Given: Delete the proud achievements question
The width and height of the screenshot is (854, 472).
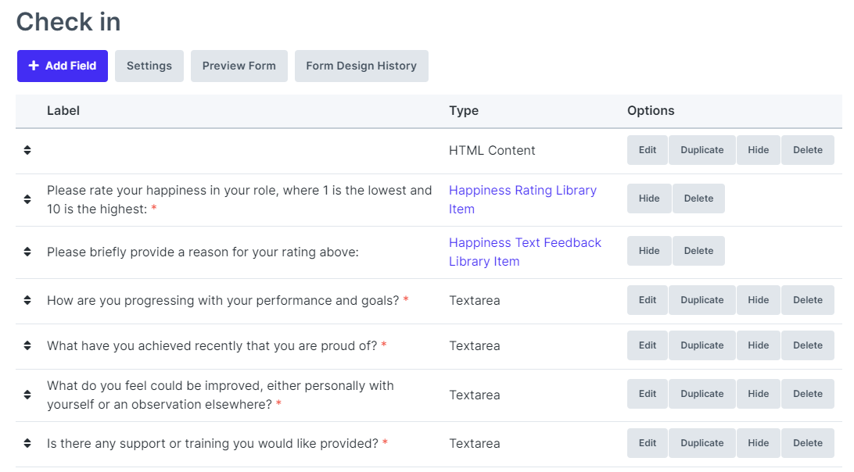Looking at the screenshot, I should (x=807, y=345).
